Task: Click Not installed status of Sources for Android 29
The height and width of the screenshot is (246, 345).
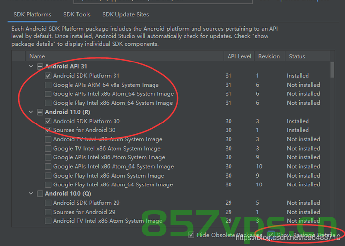Action: [x=304, y=212]
